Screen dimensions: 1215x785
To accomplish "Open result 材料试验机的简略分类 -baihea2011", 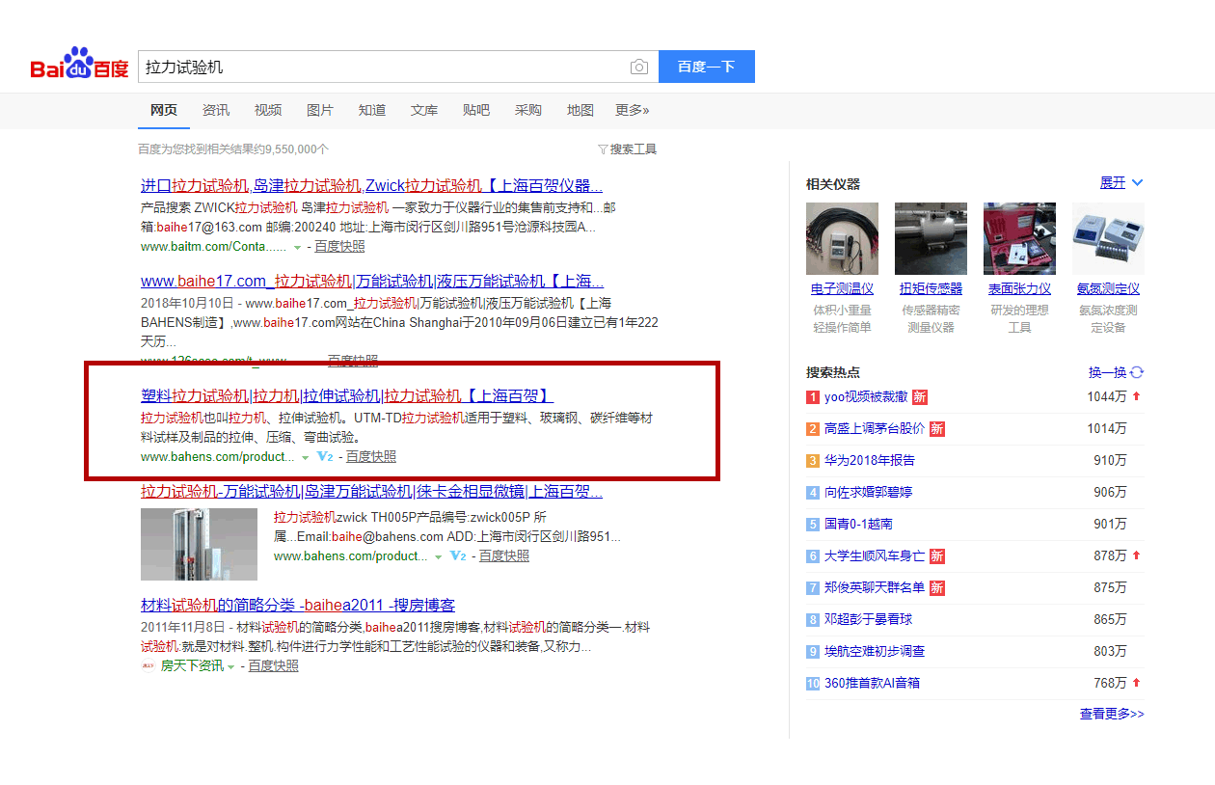I will coord(298,605).
